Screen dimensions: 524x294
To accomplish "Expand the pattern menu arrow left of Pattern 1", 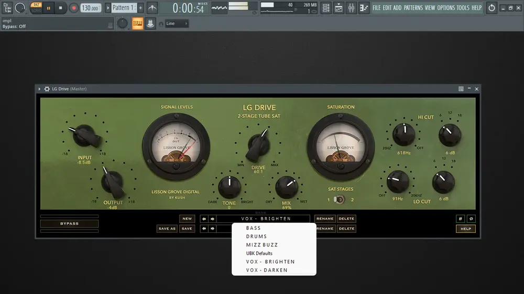I will pos(107,8).
